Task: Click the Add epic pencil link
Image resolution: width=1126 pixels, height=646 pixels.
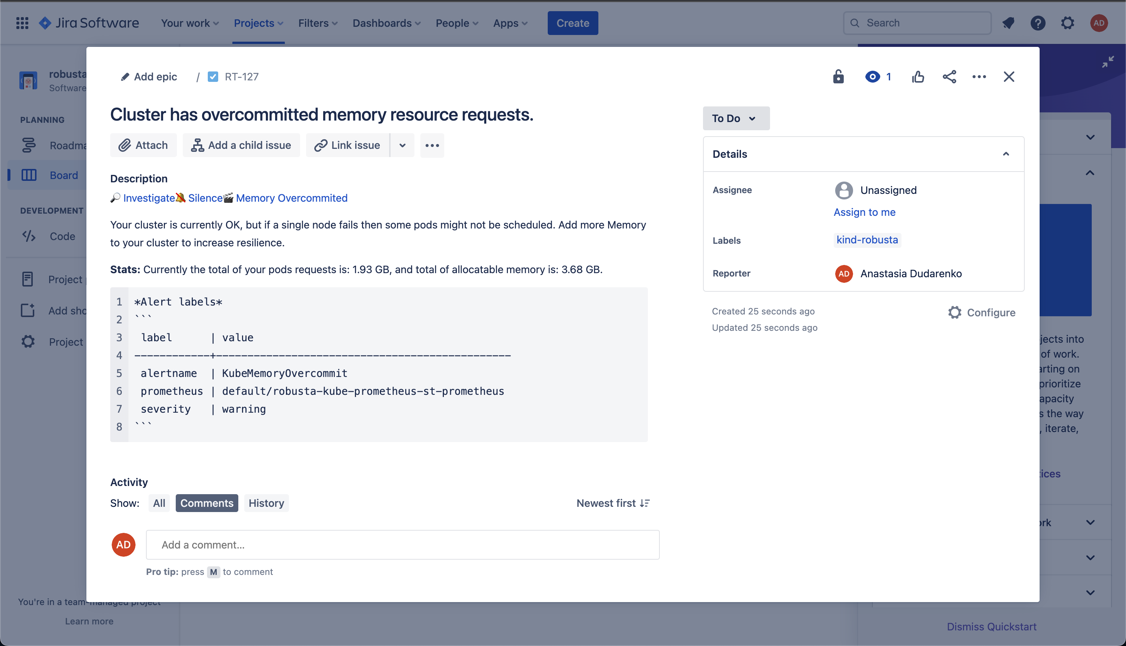Action: pos(149,77)
